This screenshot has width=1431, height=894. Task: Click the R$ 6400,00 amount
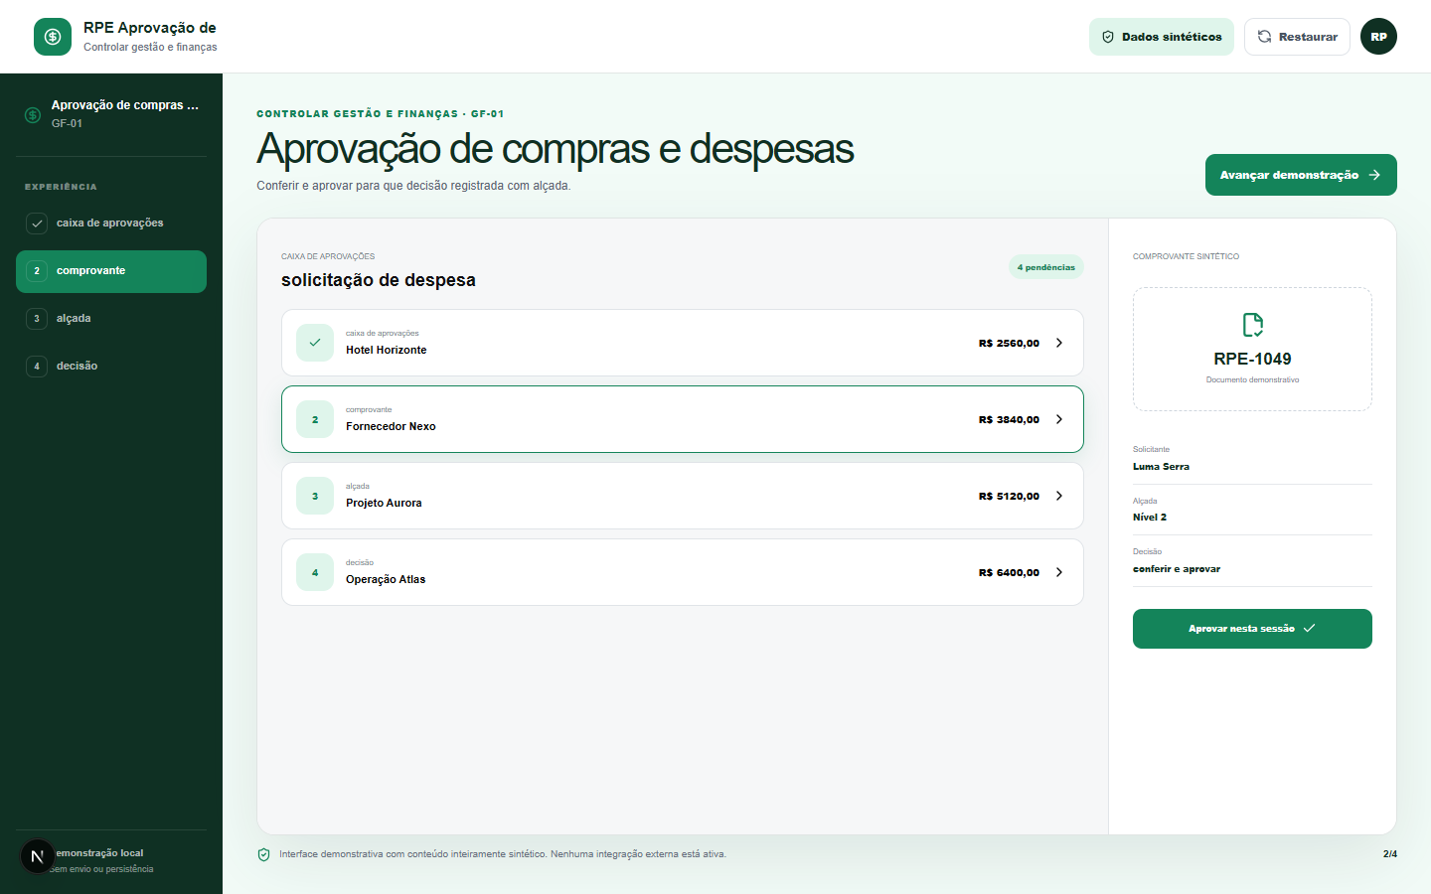coord(1009,572)
